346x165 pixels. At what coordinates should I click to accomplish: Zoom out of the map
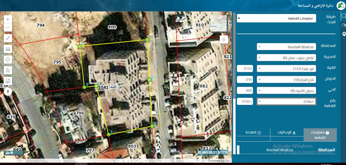coord(8,28)
